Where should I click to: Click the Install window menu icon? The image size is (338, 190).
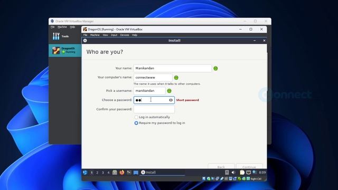(85, 41)
